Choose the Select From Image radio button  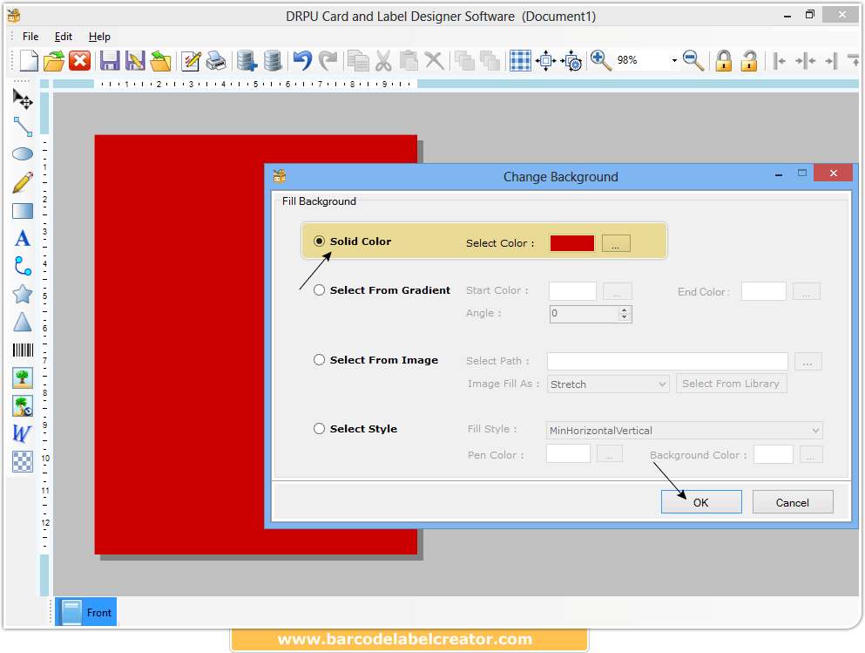319,359
